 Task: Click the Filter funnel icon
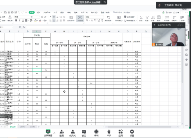[147, 17]
